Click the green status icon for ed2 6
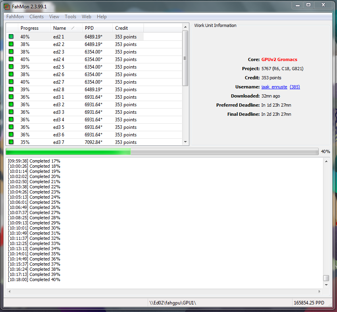Screen dimensions: 337x312 click(x=11, y=75)
